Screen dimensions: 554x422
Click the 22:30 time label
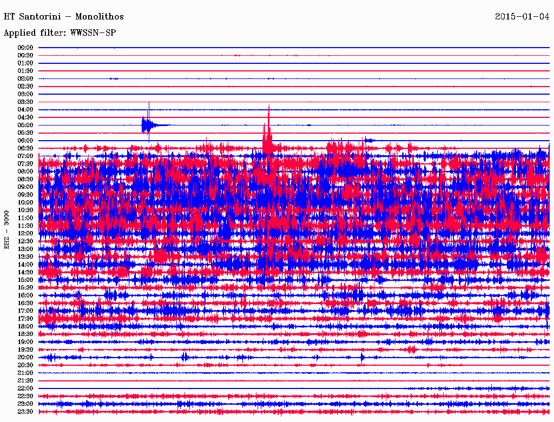25,396
